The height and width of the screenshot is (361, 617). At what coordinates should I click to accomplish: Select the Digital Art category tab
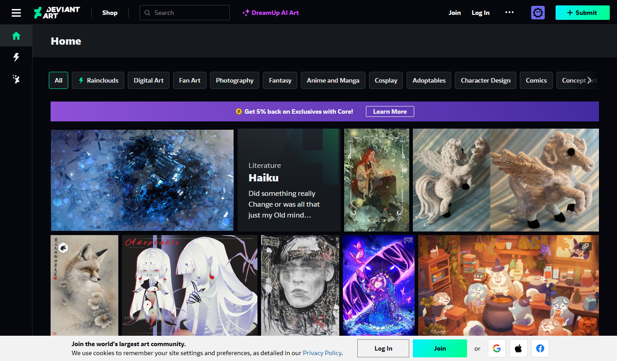point(149,80)
